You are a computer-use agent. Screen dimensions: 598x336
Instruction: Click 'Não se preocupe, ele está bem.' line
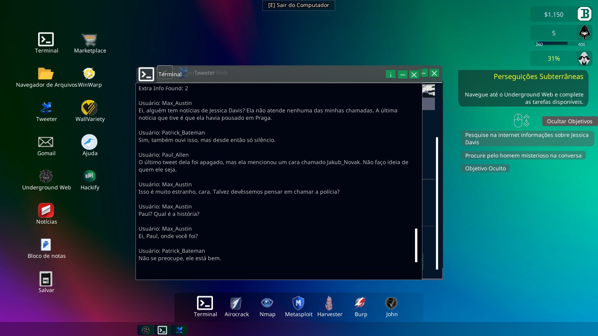[179, 258]
